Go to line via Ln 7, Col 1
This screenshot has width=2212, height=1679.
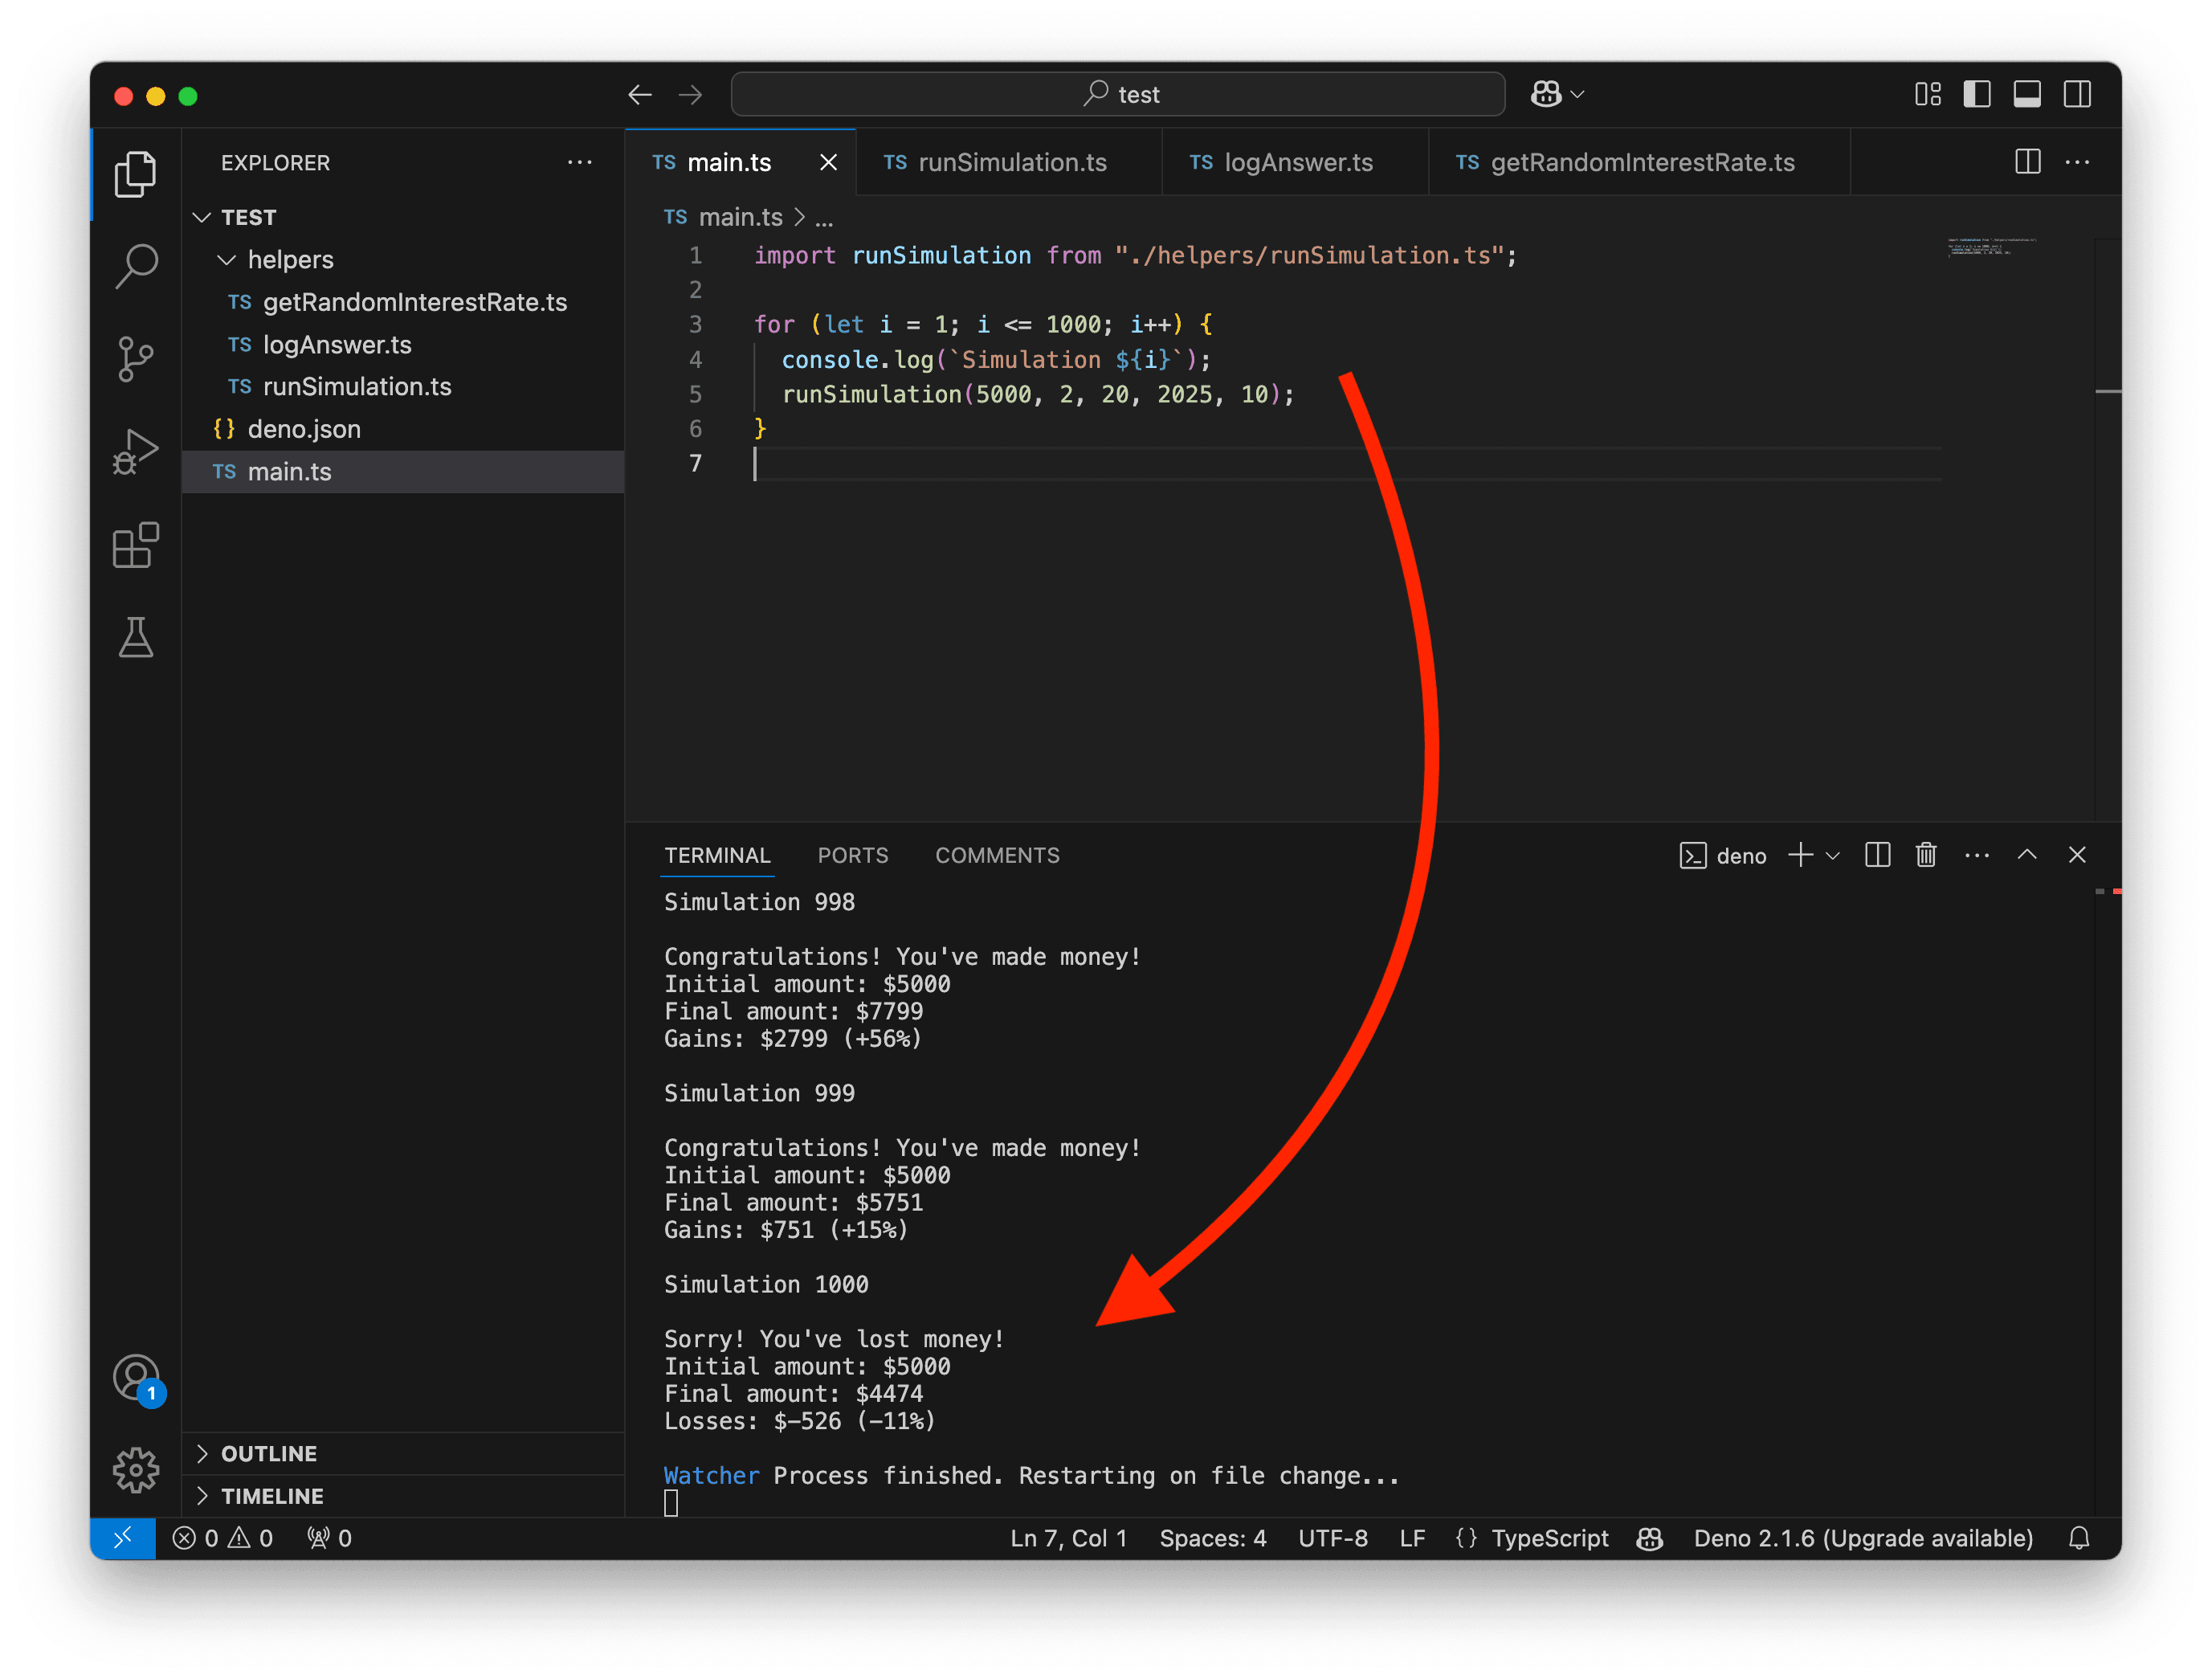point(1068,1538)
